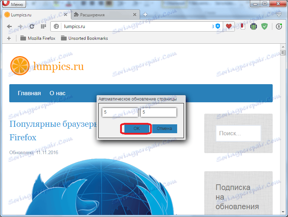Open the downloads arrow icon
The image size is (288, 217).
coord(279,27)
